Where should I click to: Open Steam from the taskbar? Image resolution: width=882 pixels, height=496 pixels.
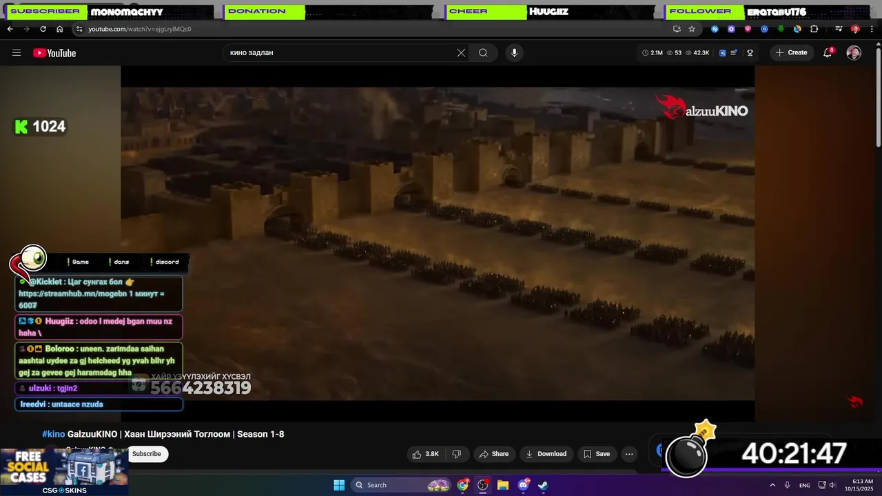point(543,485)
